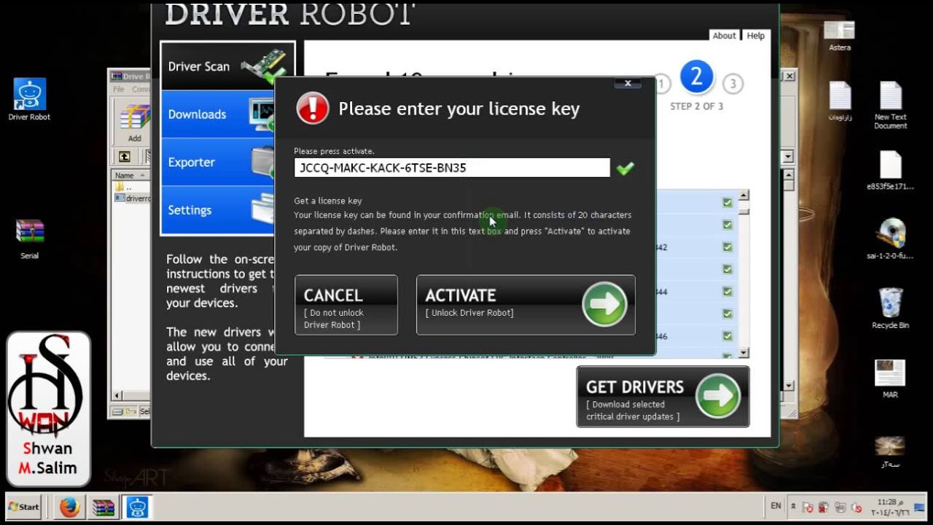
Task: Select the MAR desktop icon
Action: point(890,378)
